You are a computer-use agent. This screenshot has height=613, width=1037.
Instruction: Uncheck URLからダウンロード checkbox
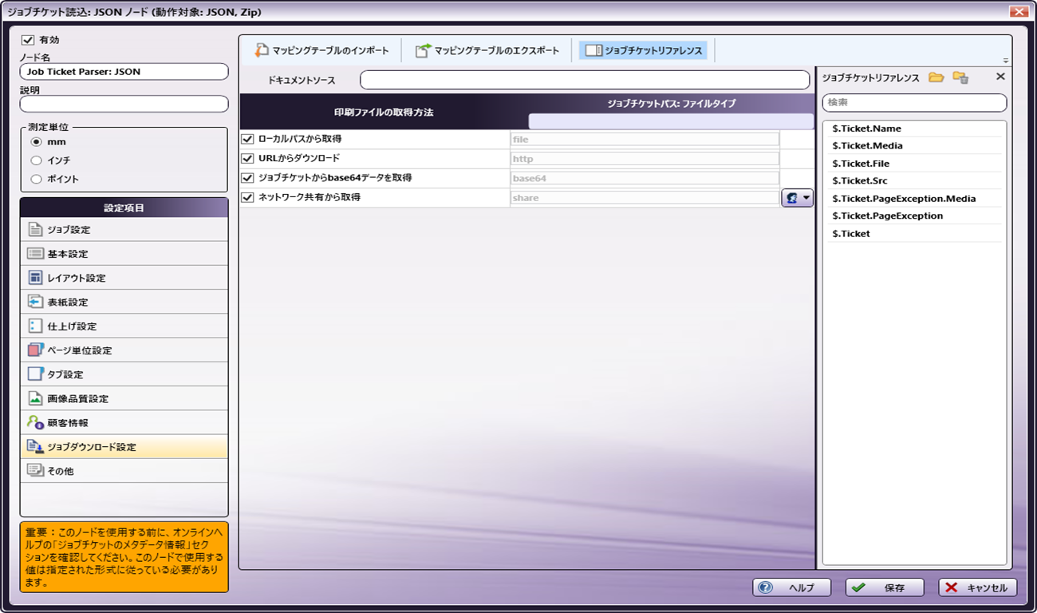247,158
